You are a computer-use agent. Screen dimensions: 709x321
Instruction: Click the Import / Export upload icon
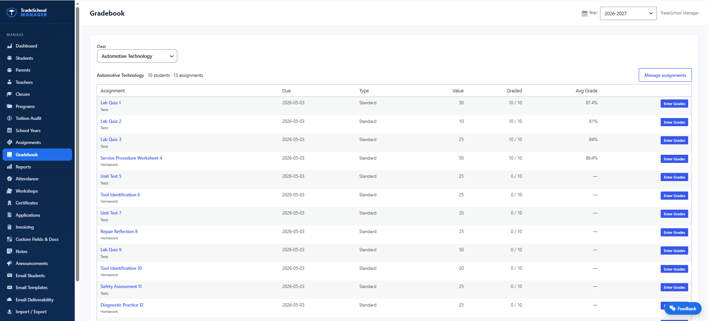(x=10, y=312)
